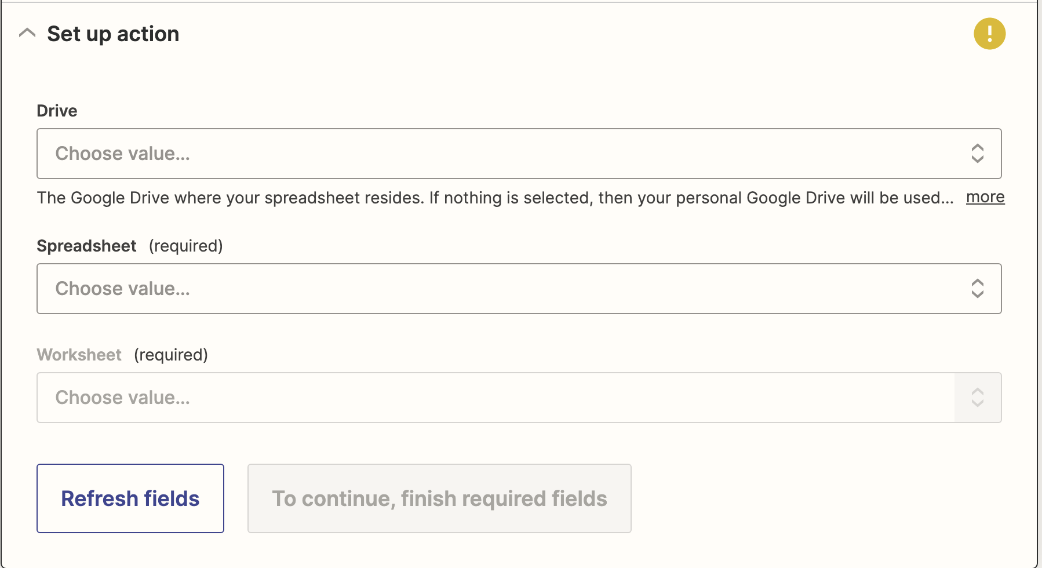Collapse the Set up action section
The height and width of the screenshot is (568, 1042).
[x=27, y=33]
